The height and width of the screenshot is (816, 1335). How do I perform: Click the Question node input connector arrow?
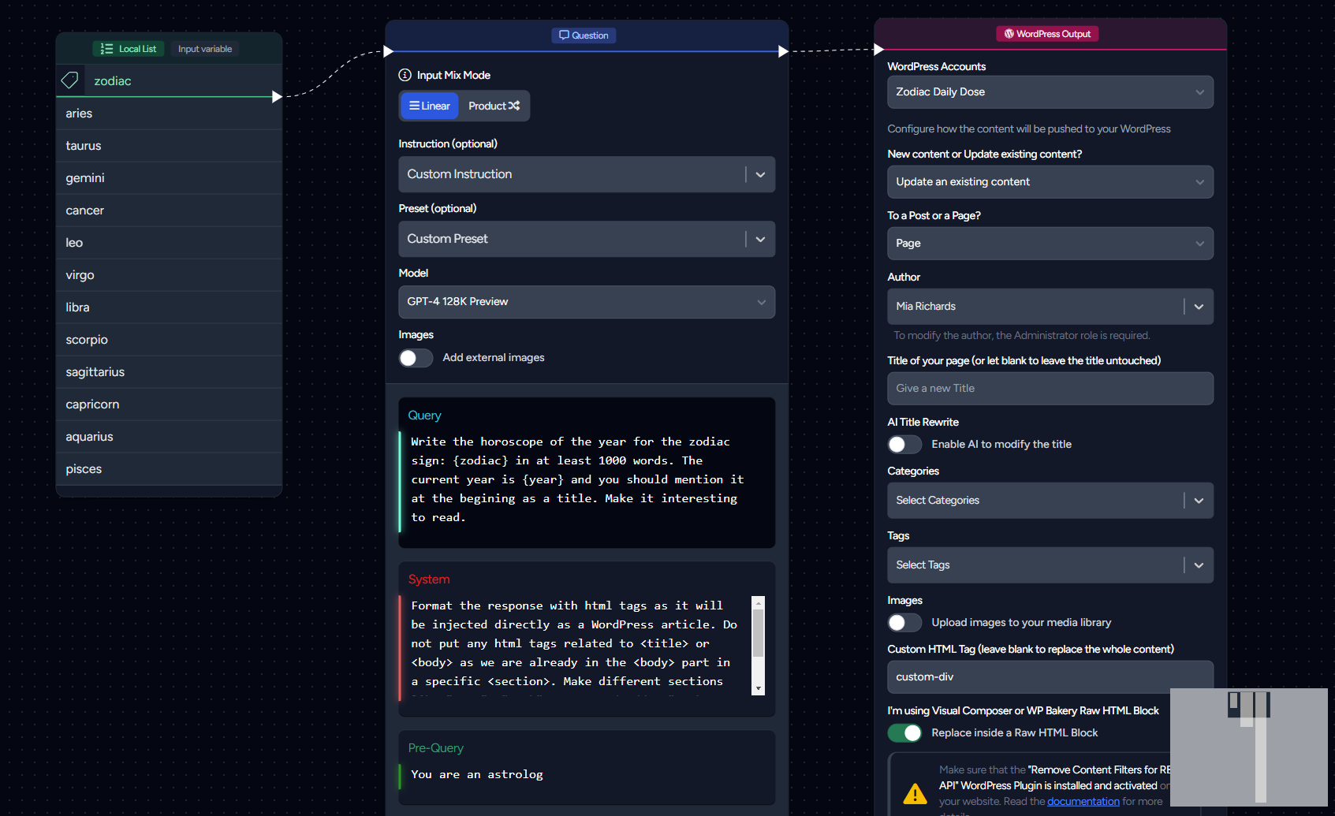[388, 51]
